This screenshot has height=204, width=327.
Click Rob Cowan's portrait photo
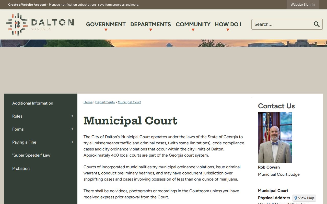coord(275,138)
